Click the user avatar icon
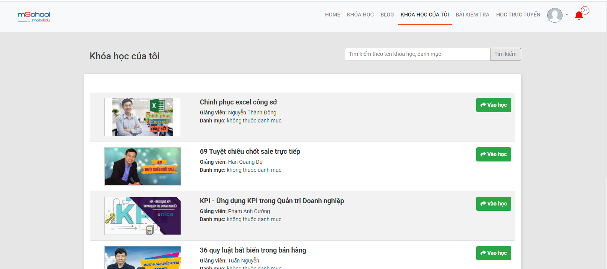This screenshot has height=269, width=607. coord(554,15)
